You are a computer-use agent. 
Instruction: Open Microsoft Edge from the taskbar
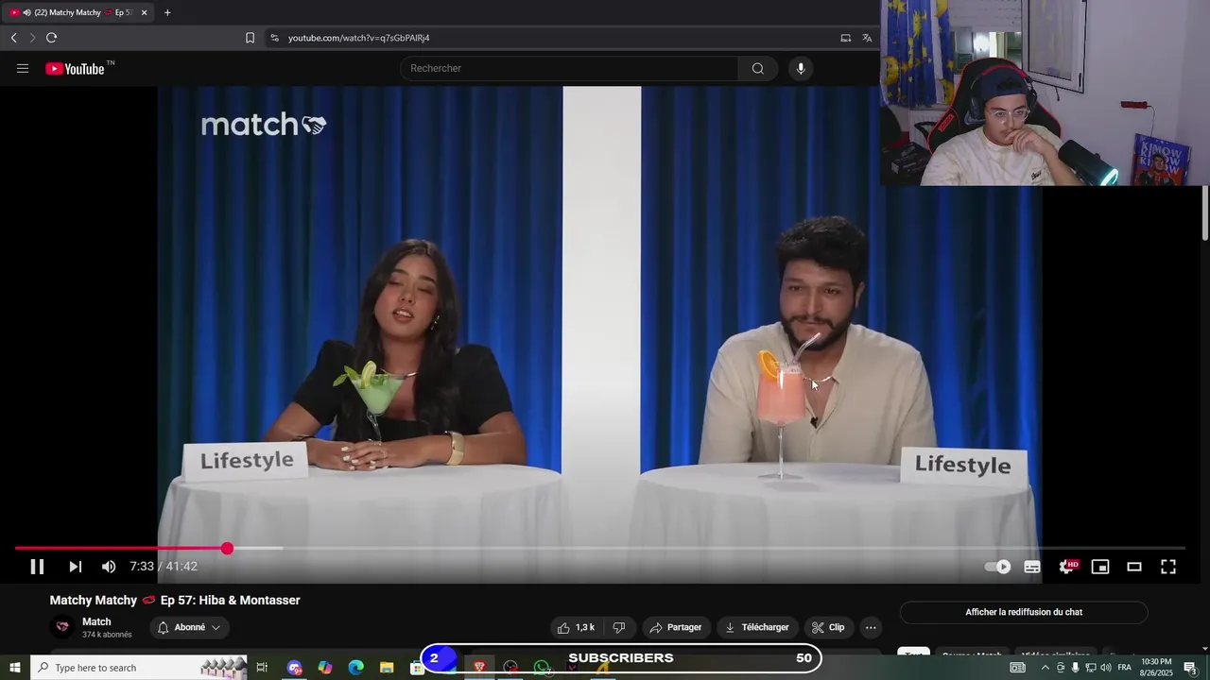[355, 668]
